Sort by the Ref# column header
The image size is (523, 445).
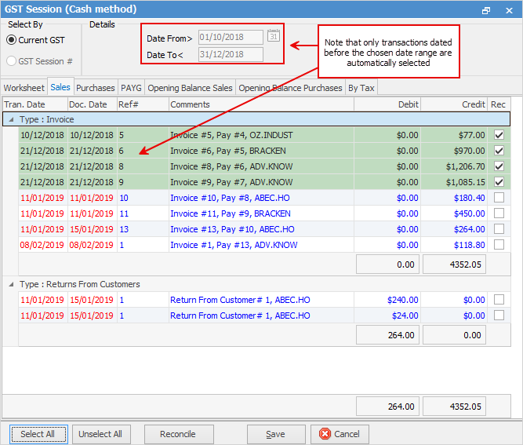tap(143, 104)
